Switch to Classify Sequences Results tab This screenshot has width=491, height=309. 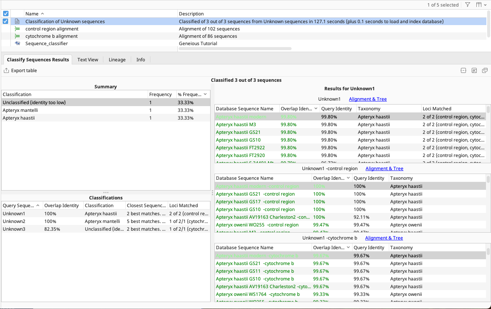pos(38,60)
